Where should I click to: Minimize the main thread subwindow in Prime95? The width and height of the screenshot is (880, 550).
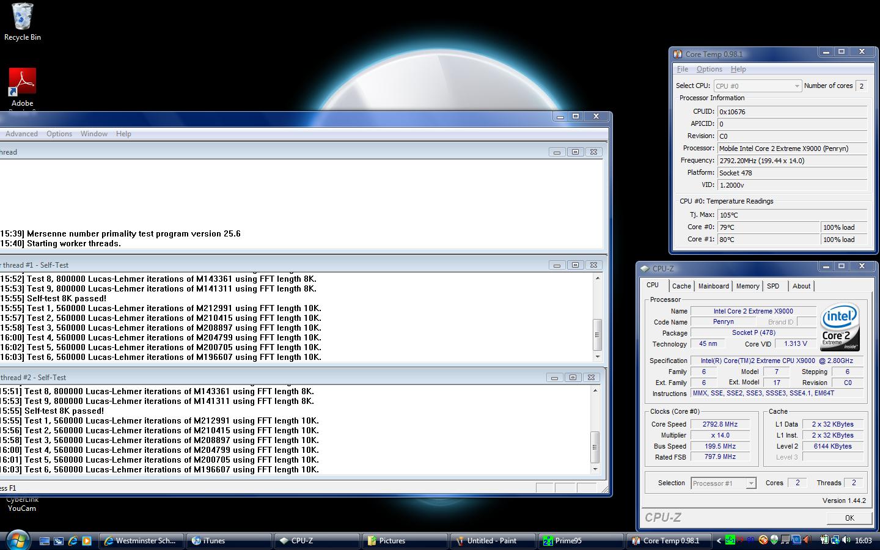point(557,152)
